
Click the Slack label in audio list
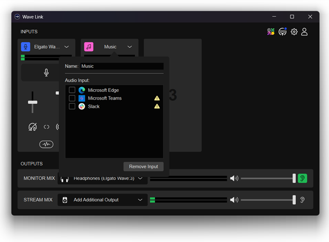93,107
